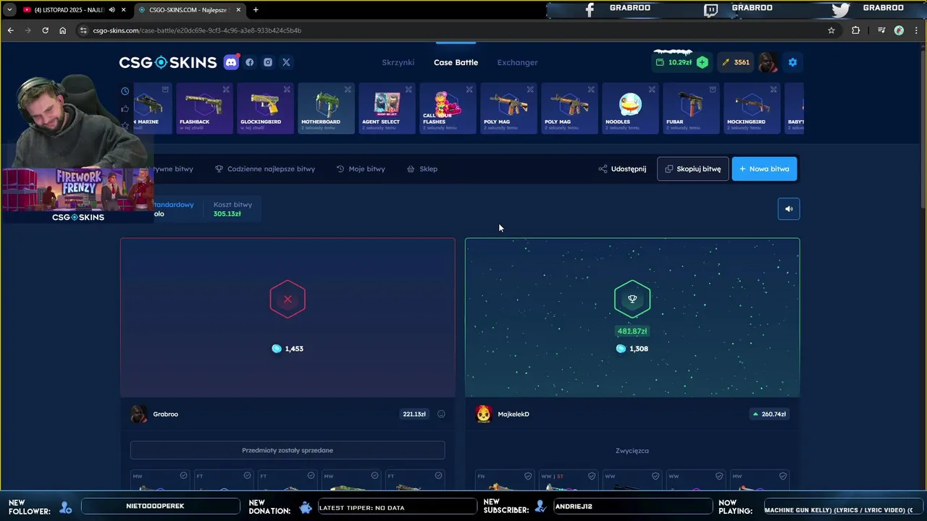Click the Skopiuj bitwę button
The width and height of the screenshot is (927, 521).
tap(693, 169)
